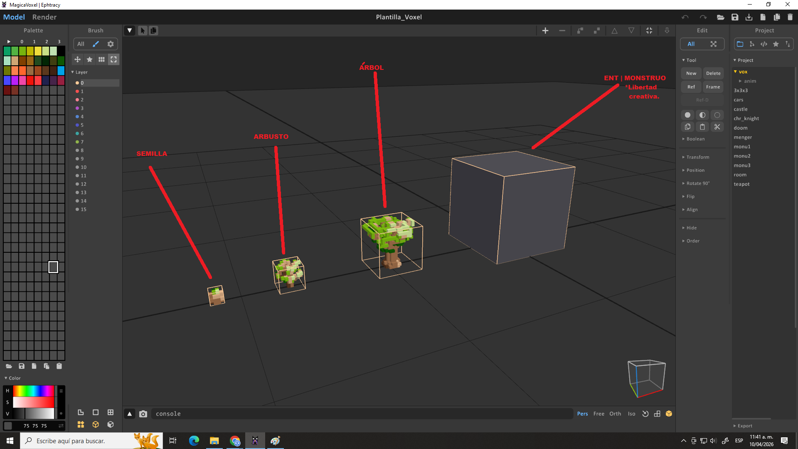Enable Iso camera mode
Image resolution: width=798 pixels, height=449 pixels.
coord(631,414)
